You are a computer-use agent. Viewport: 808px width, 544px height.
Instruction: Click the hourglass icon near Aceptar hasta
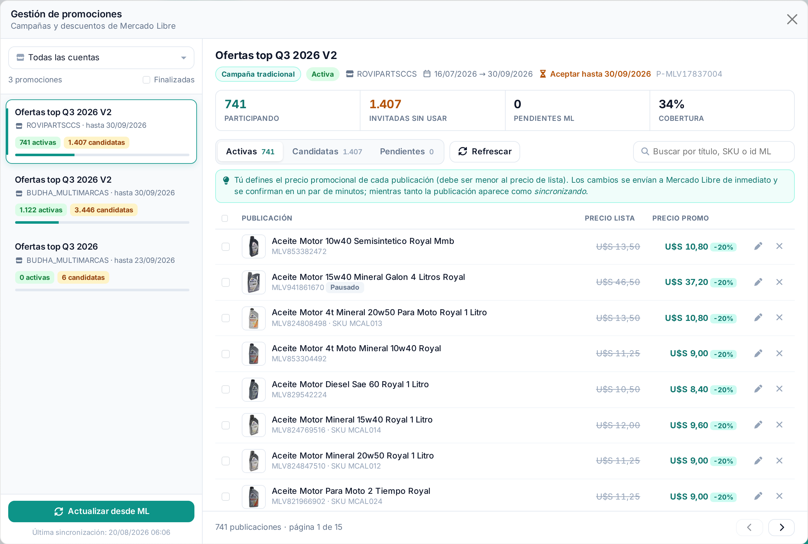(543, 74)
